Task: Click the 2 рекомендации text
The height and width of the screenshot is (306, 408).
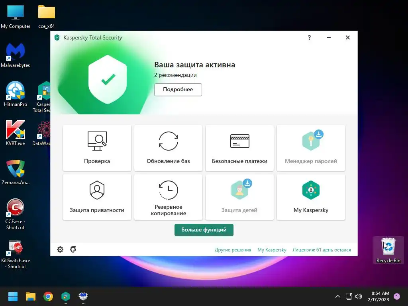Action: pyautogui.click(x=175, y=75)
